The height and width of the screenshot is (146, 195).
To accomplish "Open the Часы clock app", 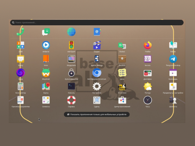I will tap(148, 100).
